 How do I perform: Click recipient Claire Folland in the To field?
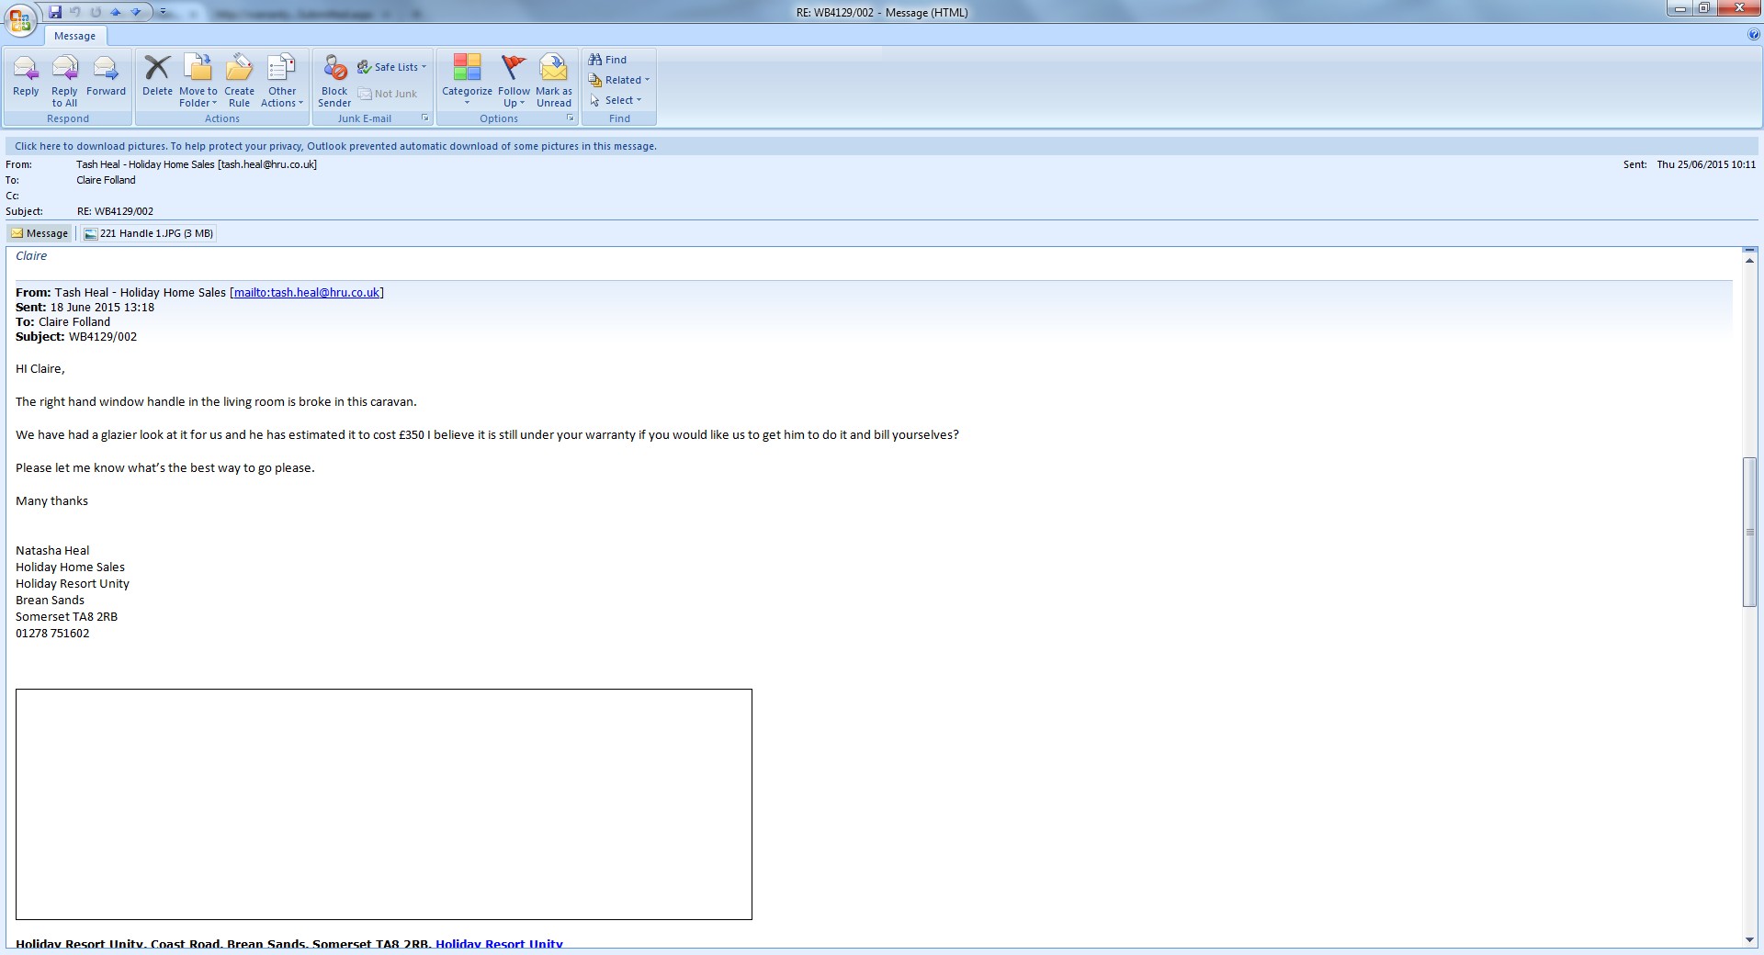(x=106, y=180)
